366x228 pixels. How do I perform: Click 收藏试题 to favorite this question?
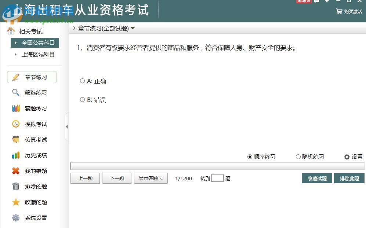316,178
